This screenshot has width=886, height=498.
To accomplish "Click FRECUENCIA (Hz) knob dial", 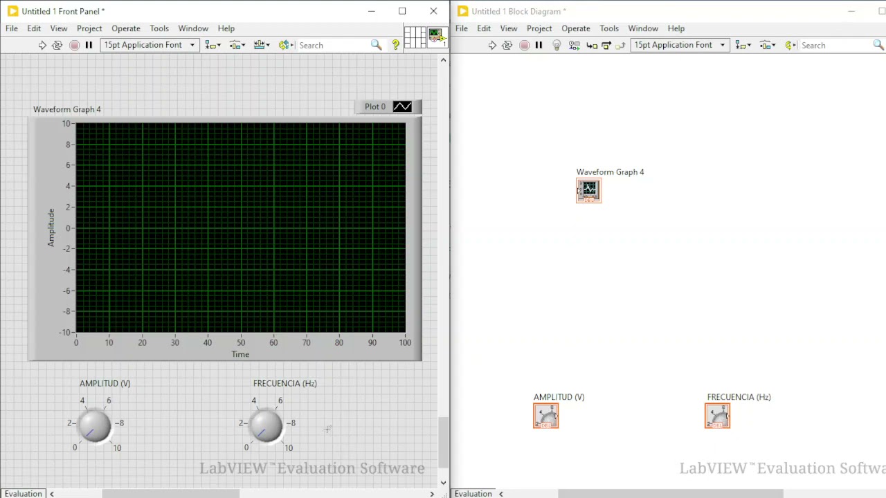I will (x=266, y=425).
